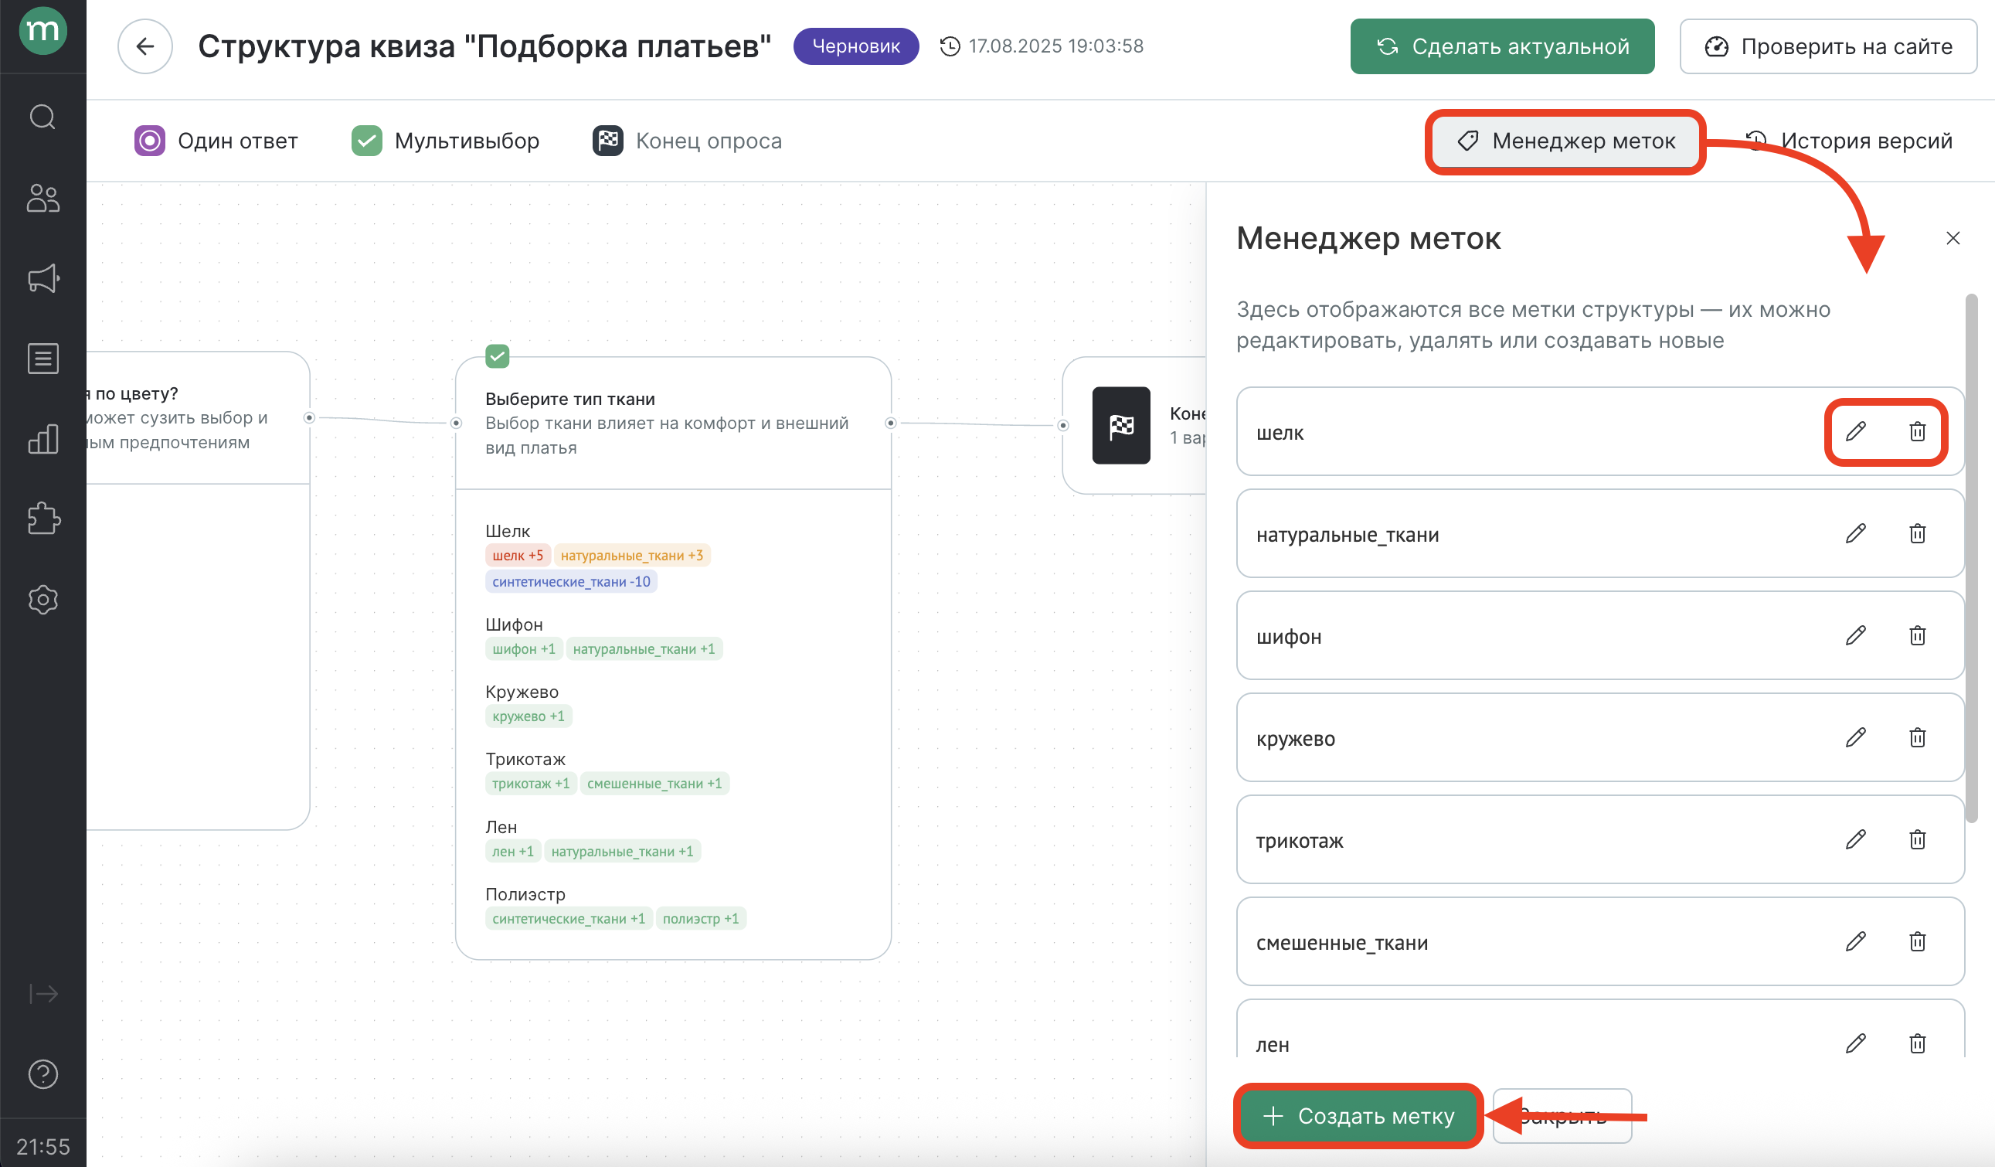Select the Трикотаж answer option

coord(525,759)
